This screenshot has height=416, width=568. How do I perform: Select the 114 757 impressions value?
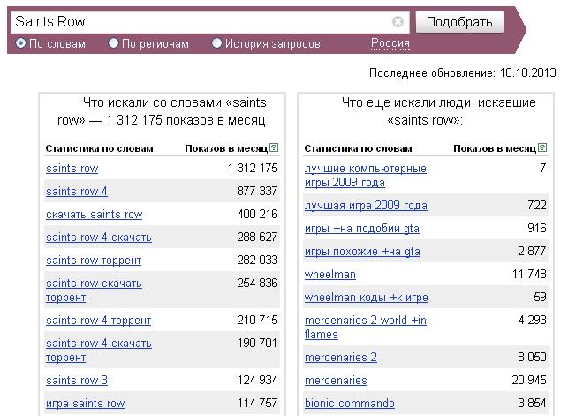pos(257,403)
